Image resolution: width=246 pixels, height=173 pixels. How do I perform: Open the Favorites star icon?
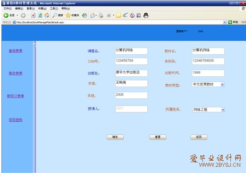pyautogui.click(x=68, y=15)
